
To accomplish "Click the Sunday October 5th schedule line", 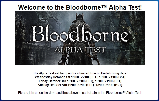I will pyautogui.click(x=80, y=85).
